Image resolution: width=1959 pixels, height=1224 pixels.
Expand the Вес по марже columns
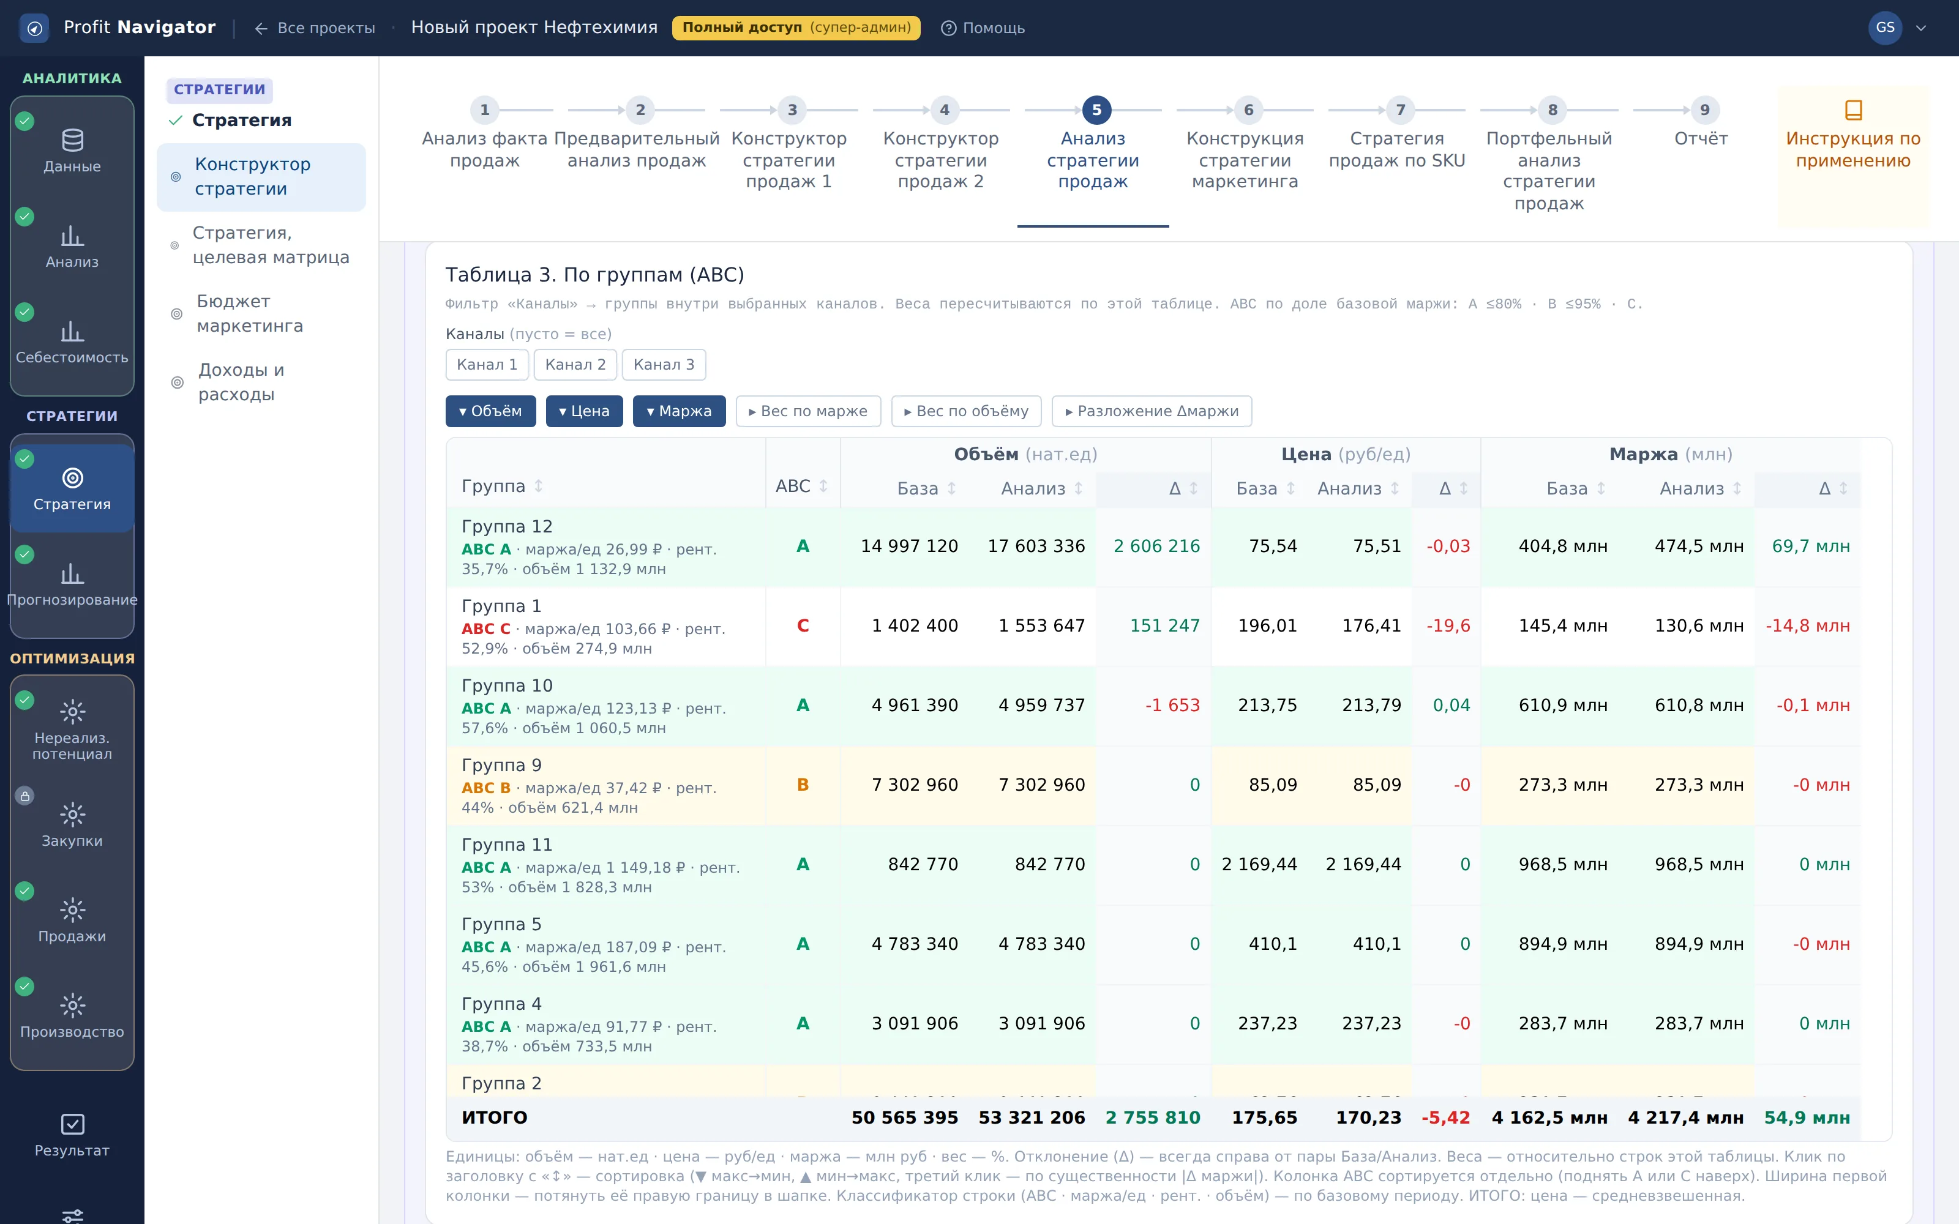pos(808,411)
